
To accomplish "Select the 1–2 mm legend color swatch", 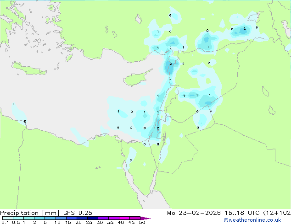I will [x=29, y=218].
